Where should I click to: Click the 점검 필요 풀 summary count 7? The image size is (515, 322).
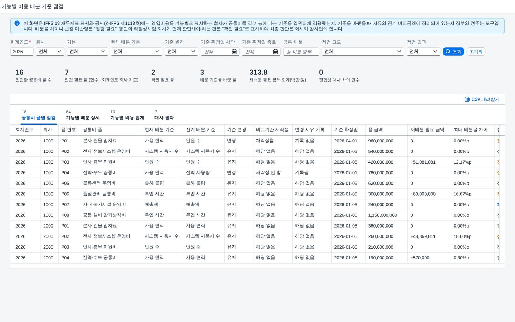67,72
